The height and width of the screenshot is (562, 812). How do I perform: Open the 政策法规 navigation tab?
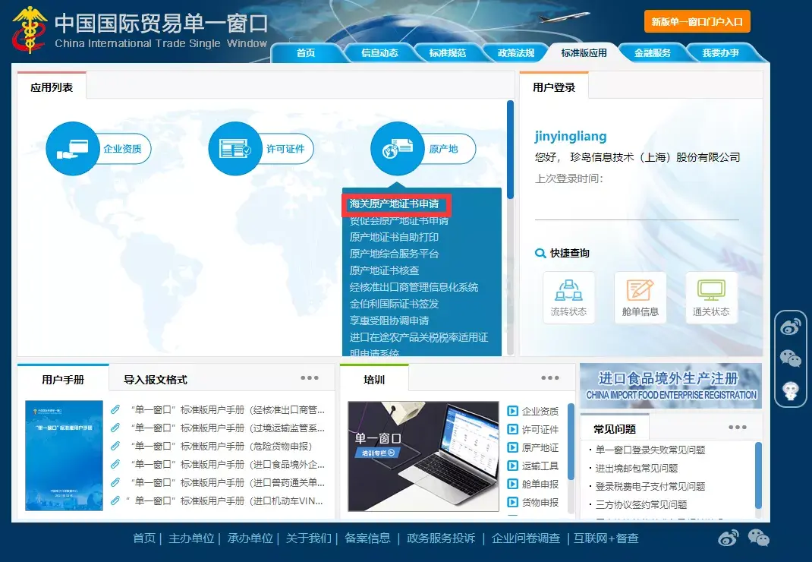(516, 52)
